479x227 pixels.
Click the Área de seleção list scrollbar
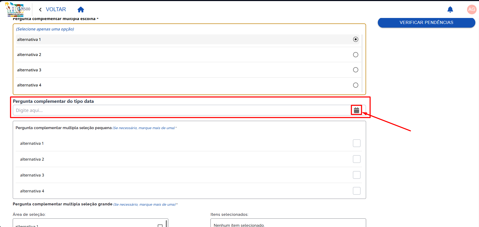click(167, 223)
